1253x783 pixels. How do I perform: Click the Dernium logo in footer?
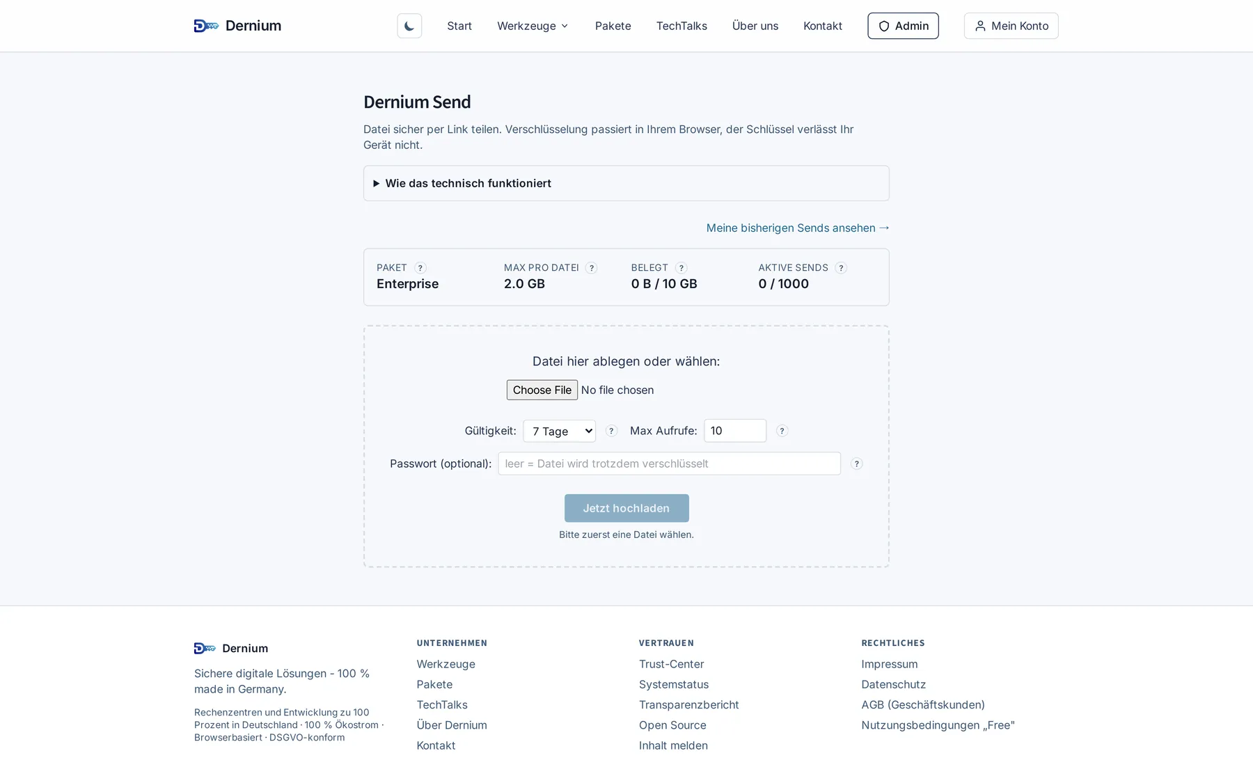click(x=231, y=648)
